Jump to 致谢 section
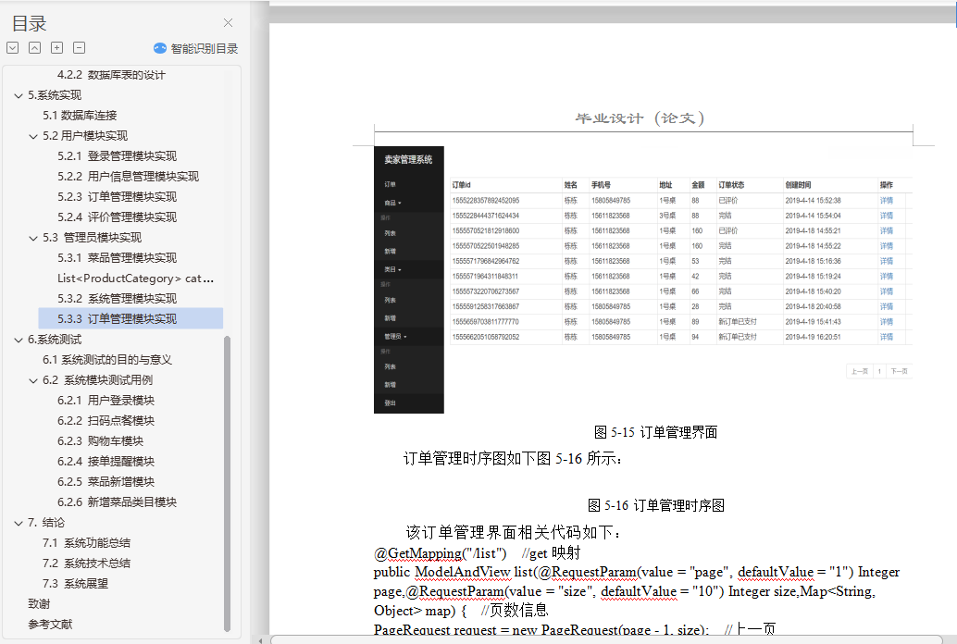957x644 pixels. [39, 603]
